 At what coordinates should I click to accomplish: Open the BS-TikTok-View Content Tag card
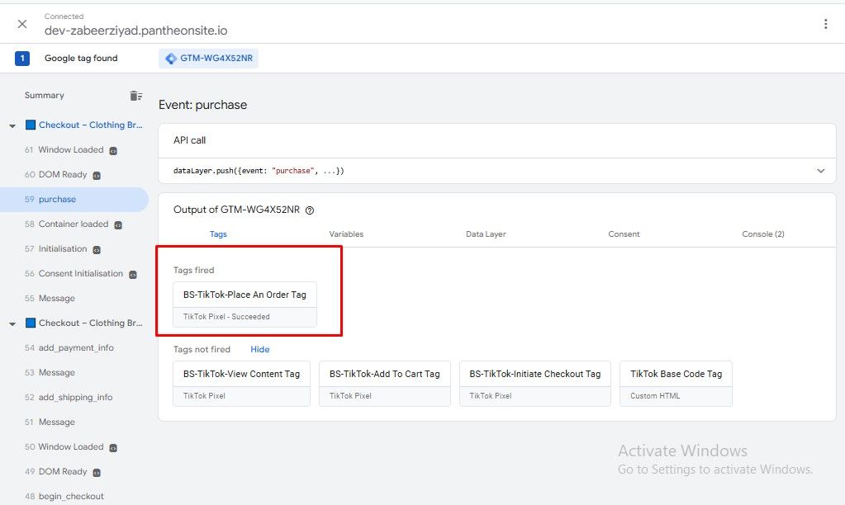(x=241, y=384)
